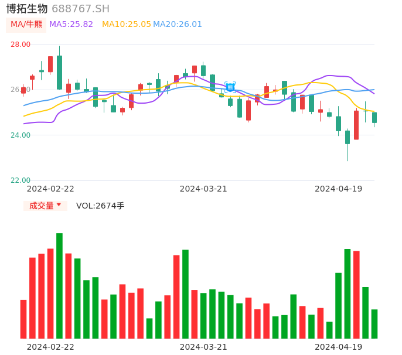Click the blue bear marker on the chart
This screenshot has height=355, width=402.
230,87
